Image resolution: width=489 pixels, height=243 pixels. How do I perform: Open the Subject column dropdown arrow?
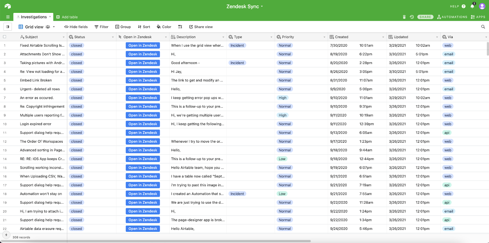[64, 37]
